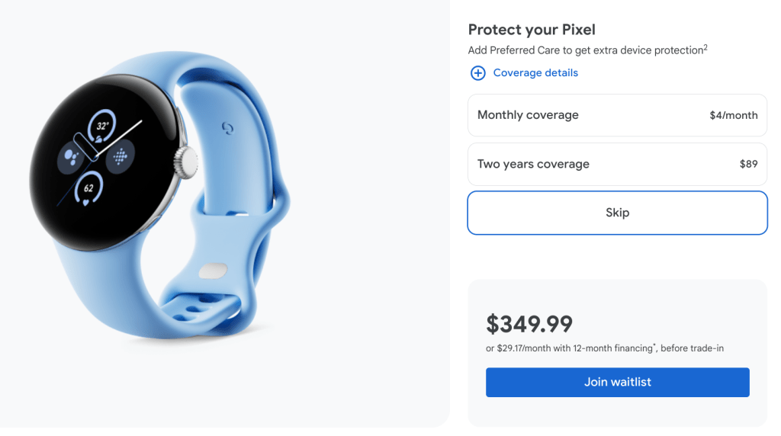781x436 pixels.
Task: Click the $4/month price label
Action: (733, 116)
